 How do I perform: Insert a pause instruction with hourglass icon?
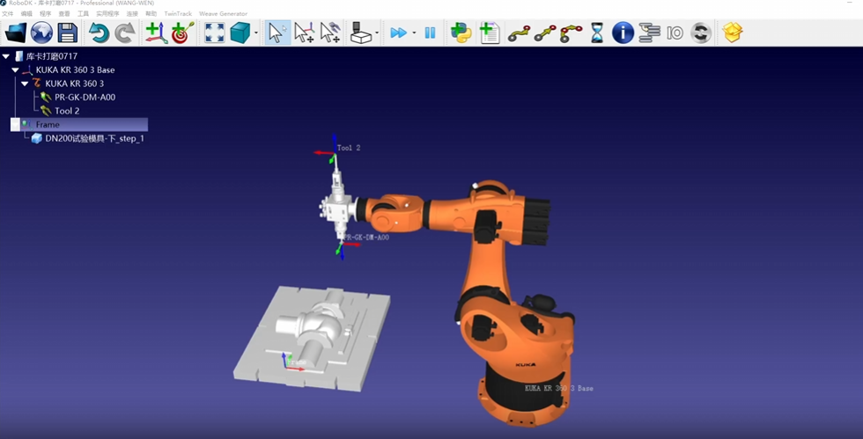pos(597,33)
